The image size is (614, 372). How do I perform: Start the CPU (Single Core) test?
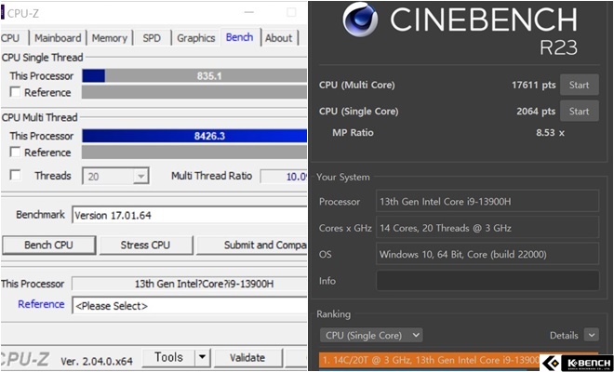579,111
